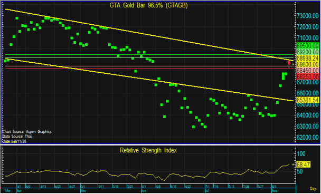
Task: Select the 7/6 date axis label
Action: (216, 187)
